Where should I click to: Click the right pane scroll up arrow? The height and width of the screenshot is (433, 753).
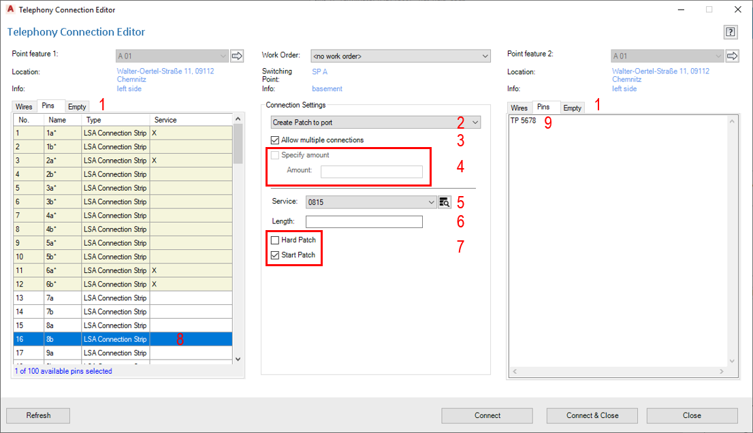click(732, 121)
